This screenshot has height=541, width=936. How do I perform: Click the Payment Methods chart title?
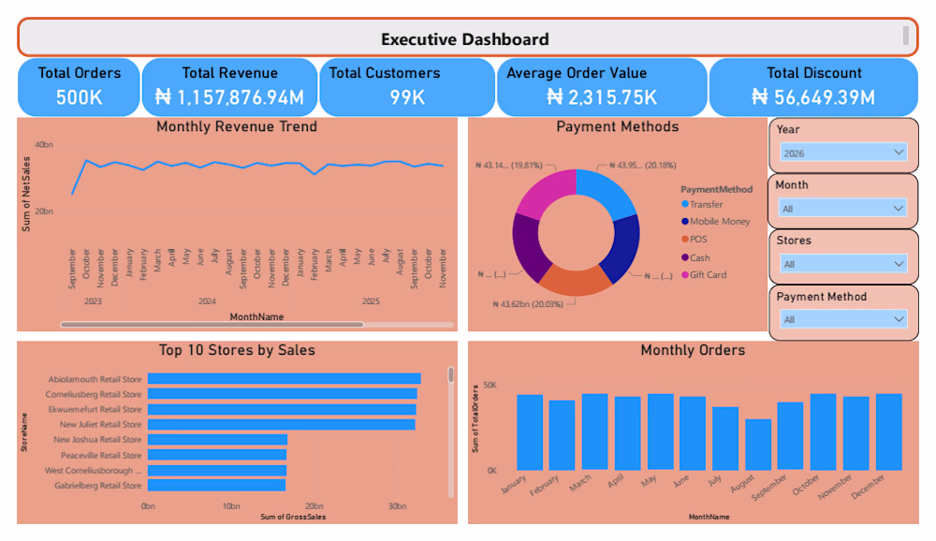[x=617, y=126]
